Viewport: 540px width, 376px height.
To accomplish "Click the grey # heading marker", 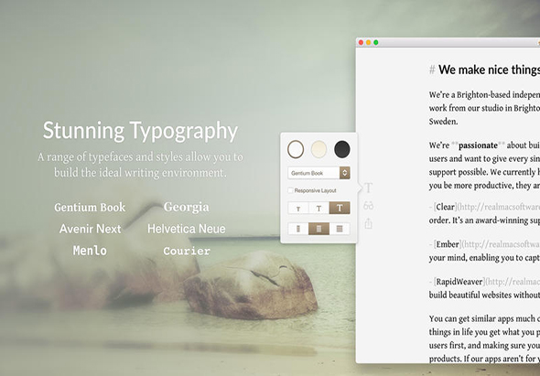I will click(x=432, y=70).
